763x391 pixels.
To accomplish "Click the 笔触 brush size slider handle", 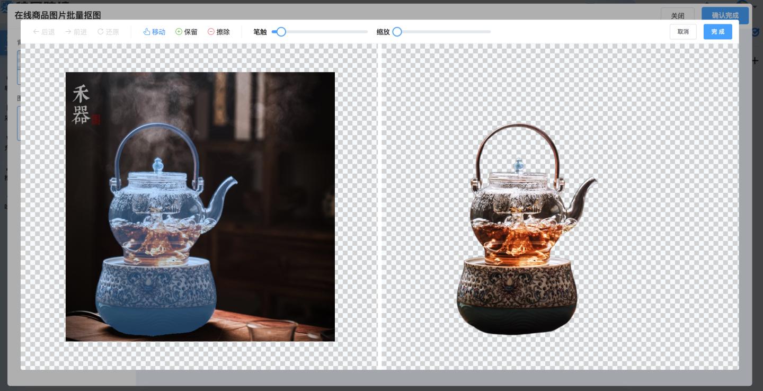I will coord(281,32).
